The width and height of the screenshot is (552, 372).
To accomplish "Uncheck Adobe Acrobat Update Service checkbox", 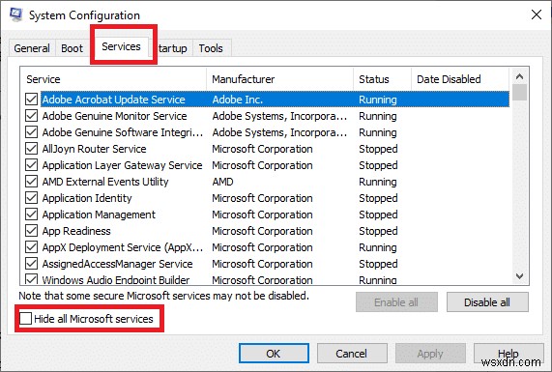I will (31, 100).
